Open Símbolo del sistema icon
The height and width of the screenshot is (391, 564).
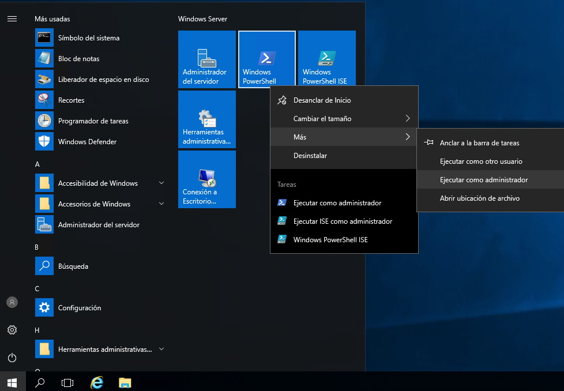coord(44,37)
